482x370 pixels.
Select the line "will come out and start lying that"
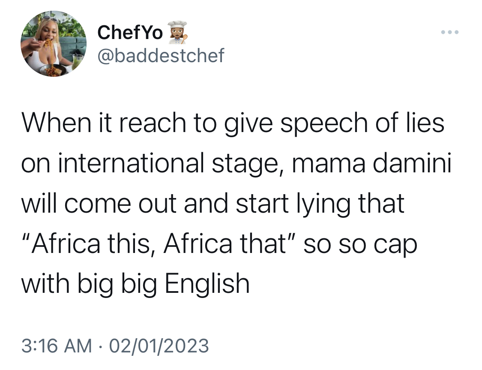(x=213, y=204)
